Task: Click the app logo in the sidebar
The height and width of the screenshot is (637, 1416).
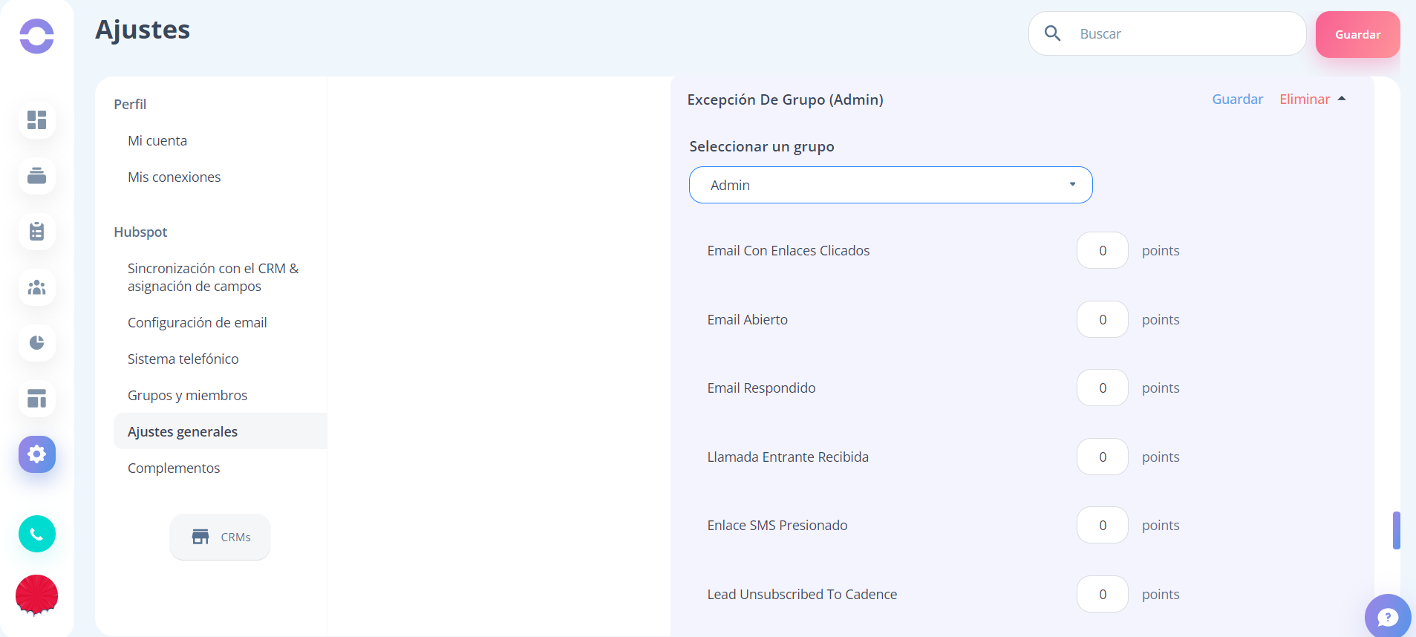Action: coord(36,36)
